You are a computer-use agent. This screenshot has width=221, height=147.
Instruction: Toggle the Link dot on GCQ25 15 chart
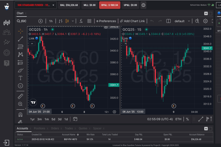[130, 38]
